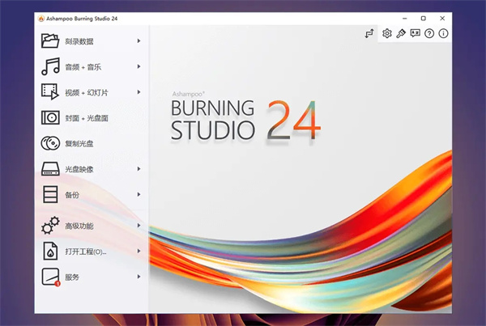Viewport: 486px width, 326px height.
Task: Open help with the question mark icon
Action: (x=429, y=33)
